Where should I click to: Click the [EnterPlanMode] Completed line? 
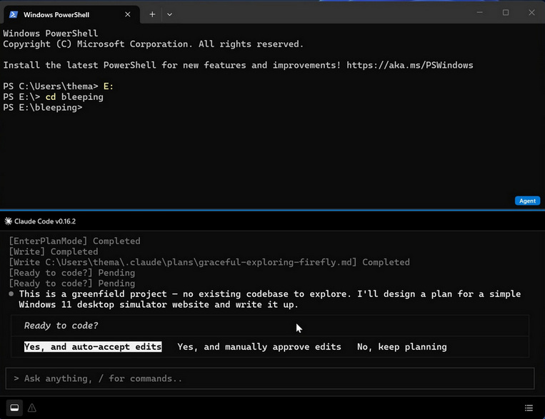click(75, 241)
